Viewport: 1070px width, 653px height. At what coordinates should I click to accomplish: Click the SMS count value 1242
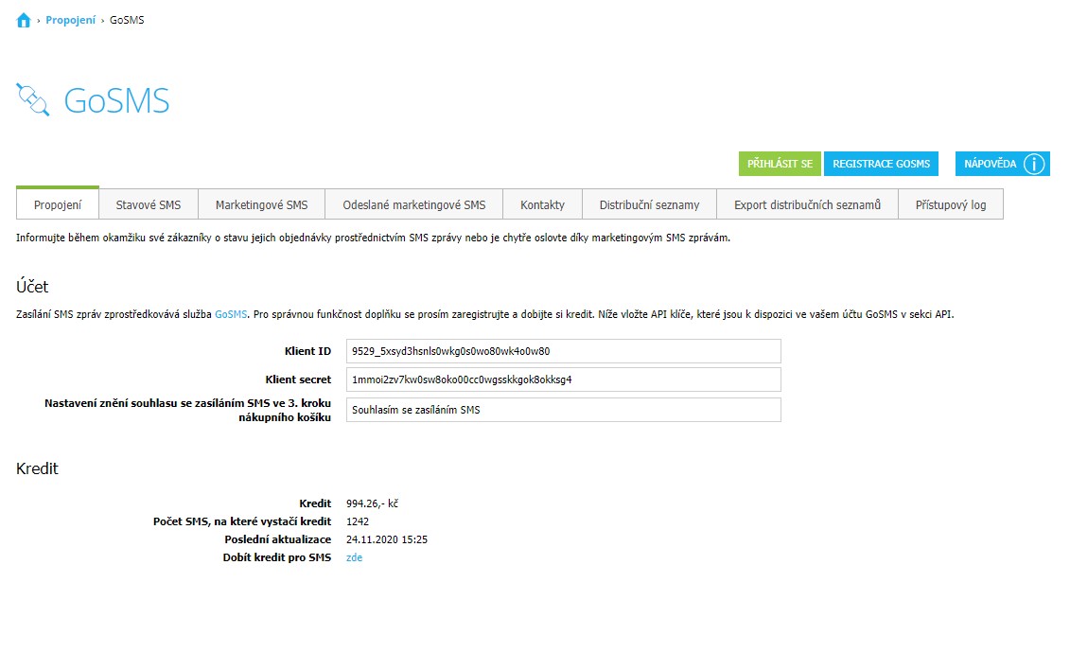358,521
